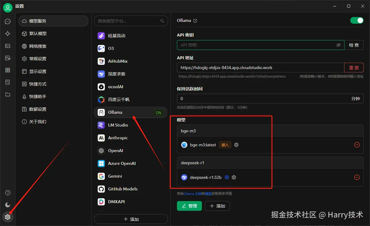Open settings gear in sidebar bottom
370x226 pixels.
(8, 217)
